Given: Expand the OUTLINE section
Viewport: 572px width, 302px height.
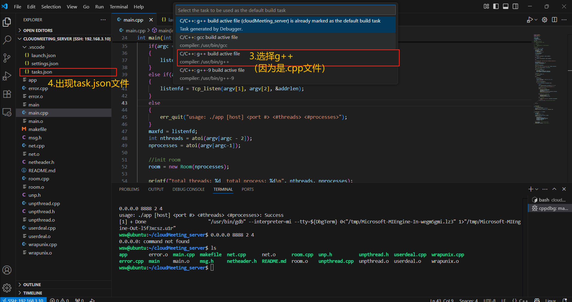Looking at the screenshot, I should tap(32, 284).
